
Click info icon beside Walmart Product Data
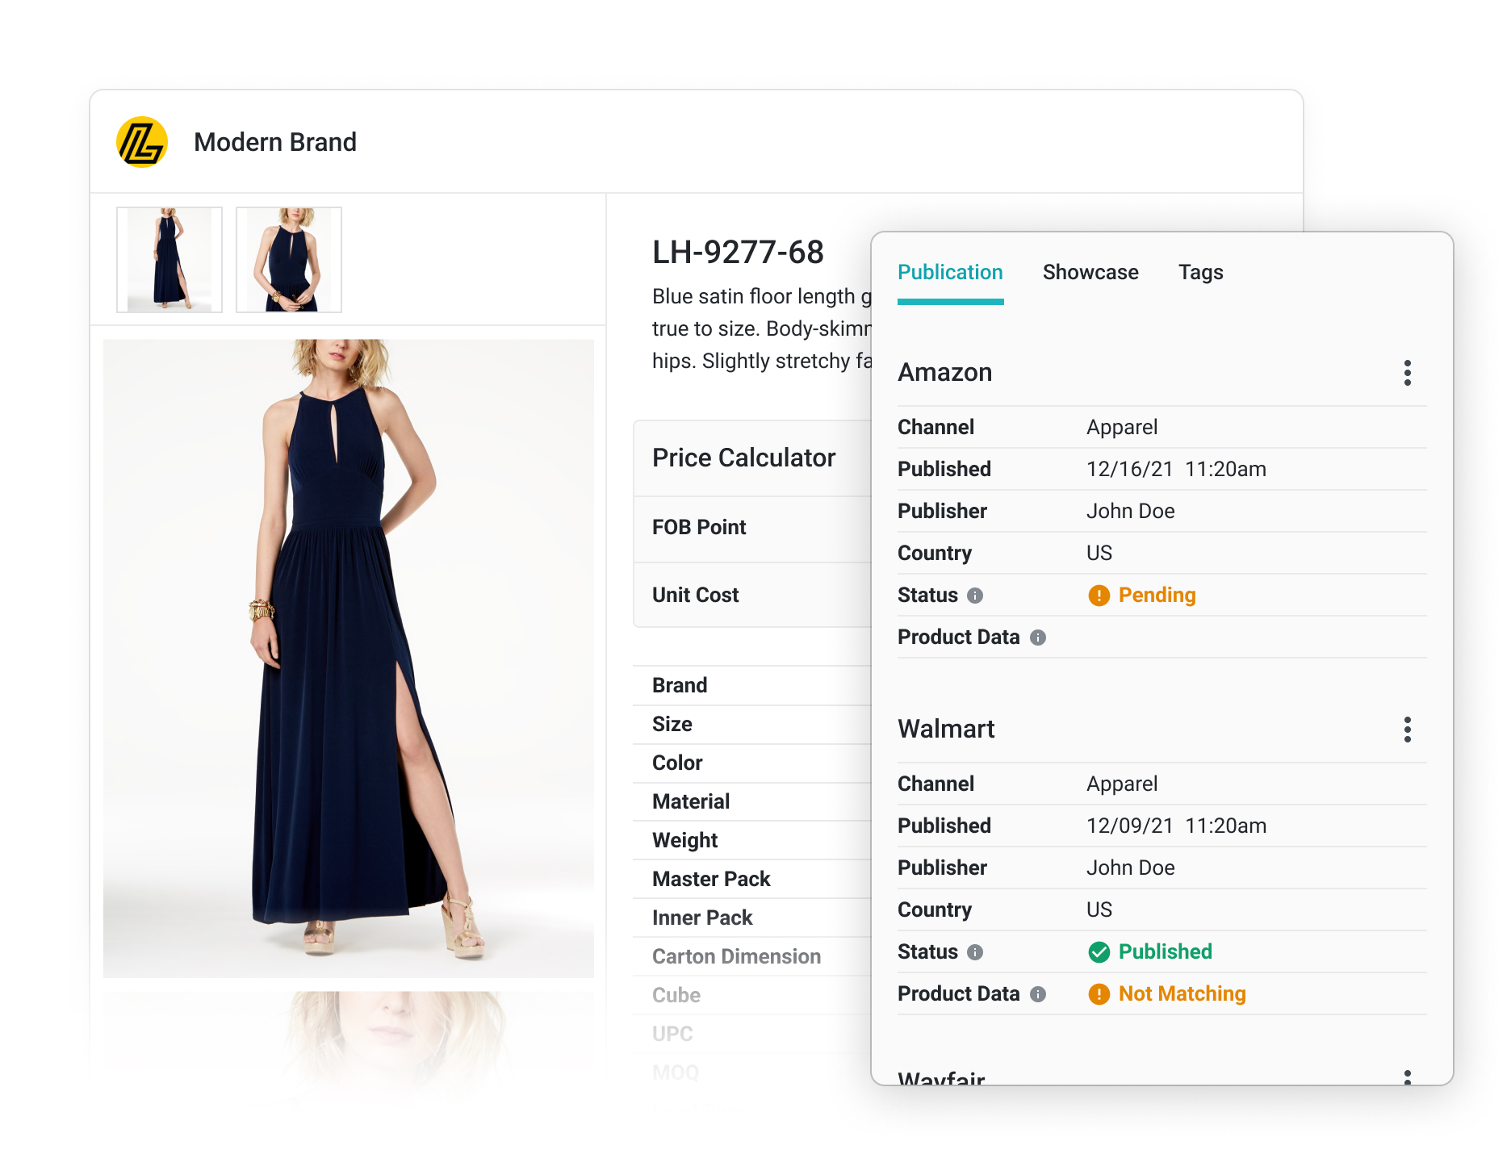click(1038, 994)
